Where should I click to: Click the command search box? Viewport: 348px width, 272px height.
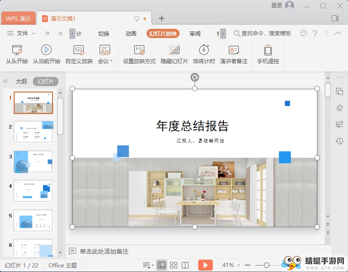pos(263,33)
